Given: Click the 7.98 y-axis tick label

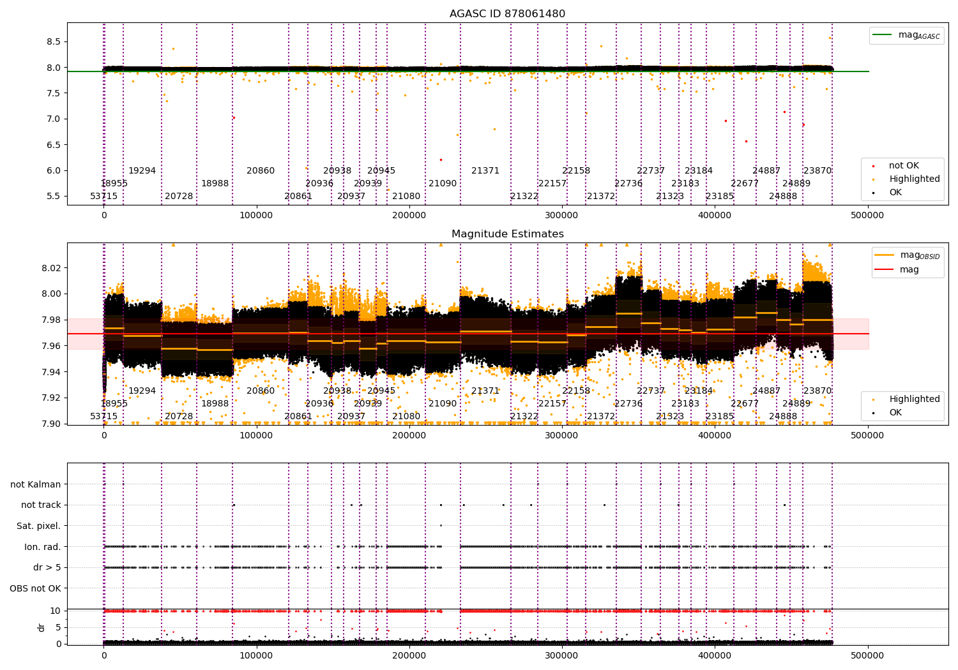Looking at the screenshot, I should click(51, 320).
